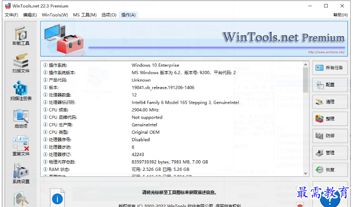This screenshot has width=353, height=207.
Task: Open the 编辑(E) menu
Action: (x=30, y=15)
